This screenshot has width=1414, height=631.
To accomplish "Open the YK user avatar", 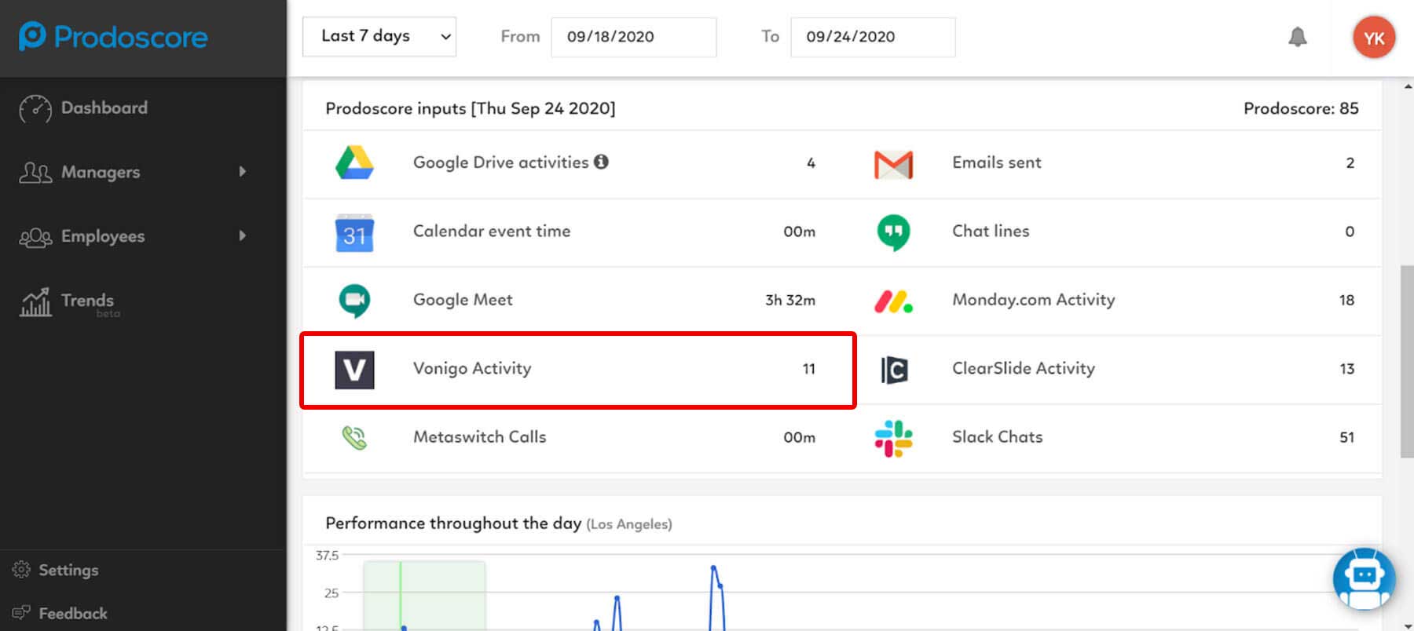I will pyautogui.click(x=1374, y=38).
